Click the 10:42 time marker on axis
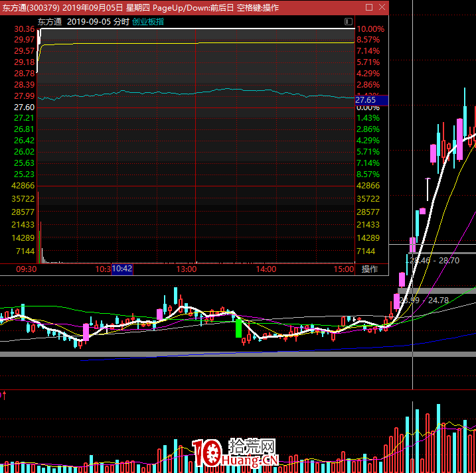The image size is (476, 473). point(122,269)
